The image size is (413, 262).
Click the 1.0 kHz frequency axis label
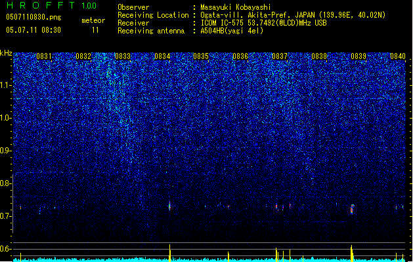(5, 118)
